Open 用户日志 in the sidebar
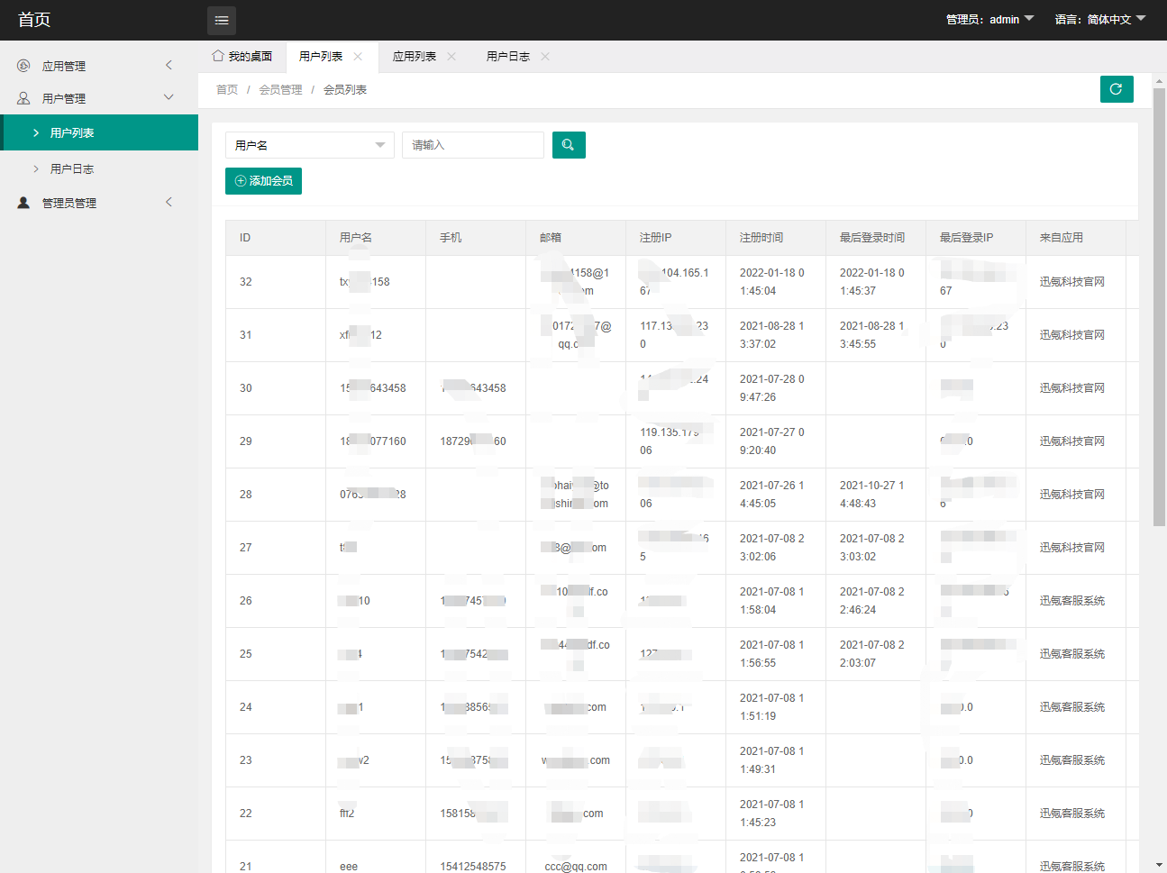 pyautogui.click(x=72, y=168)
